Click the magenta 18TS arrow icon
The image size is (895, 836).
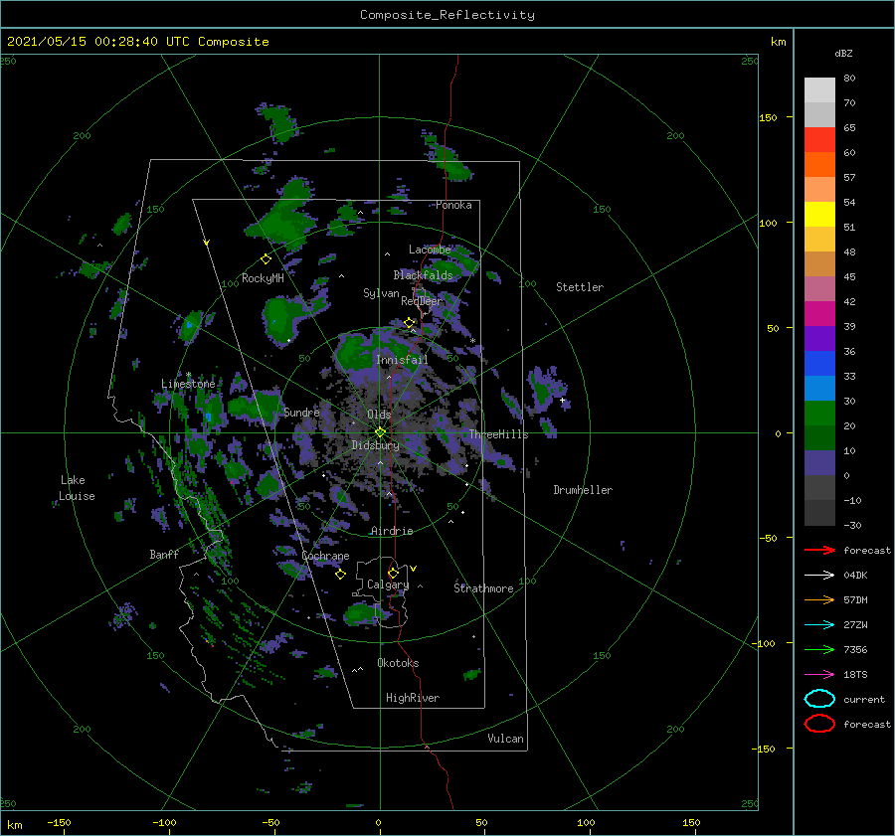tap(819, 675)
